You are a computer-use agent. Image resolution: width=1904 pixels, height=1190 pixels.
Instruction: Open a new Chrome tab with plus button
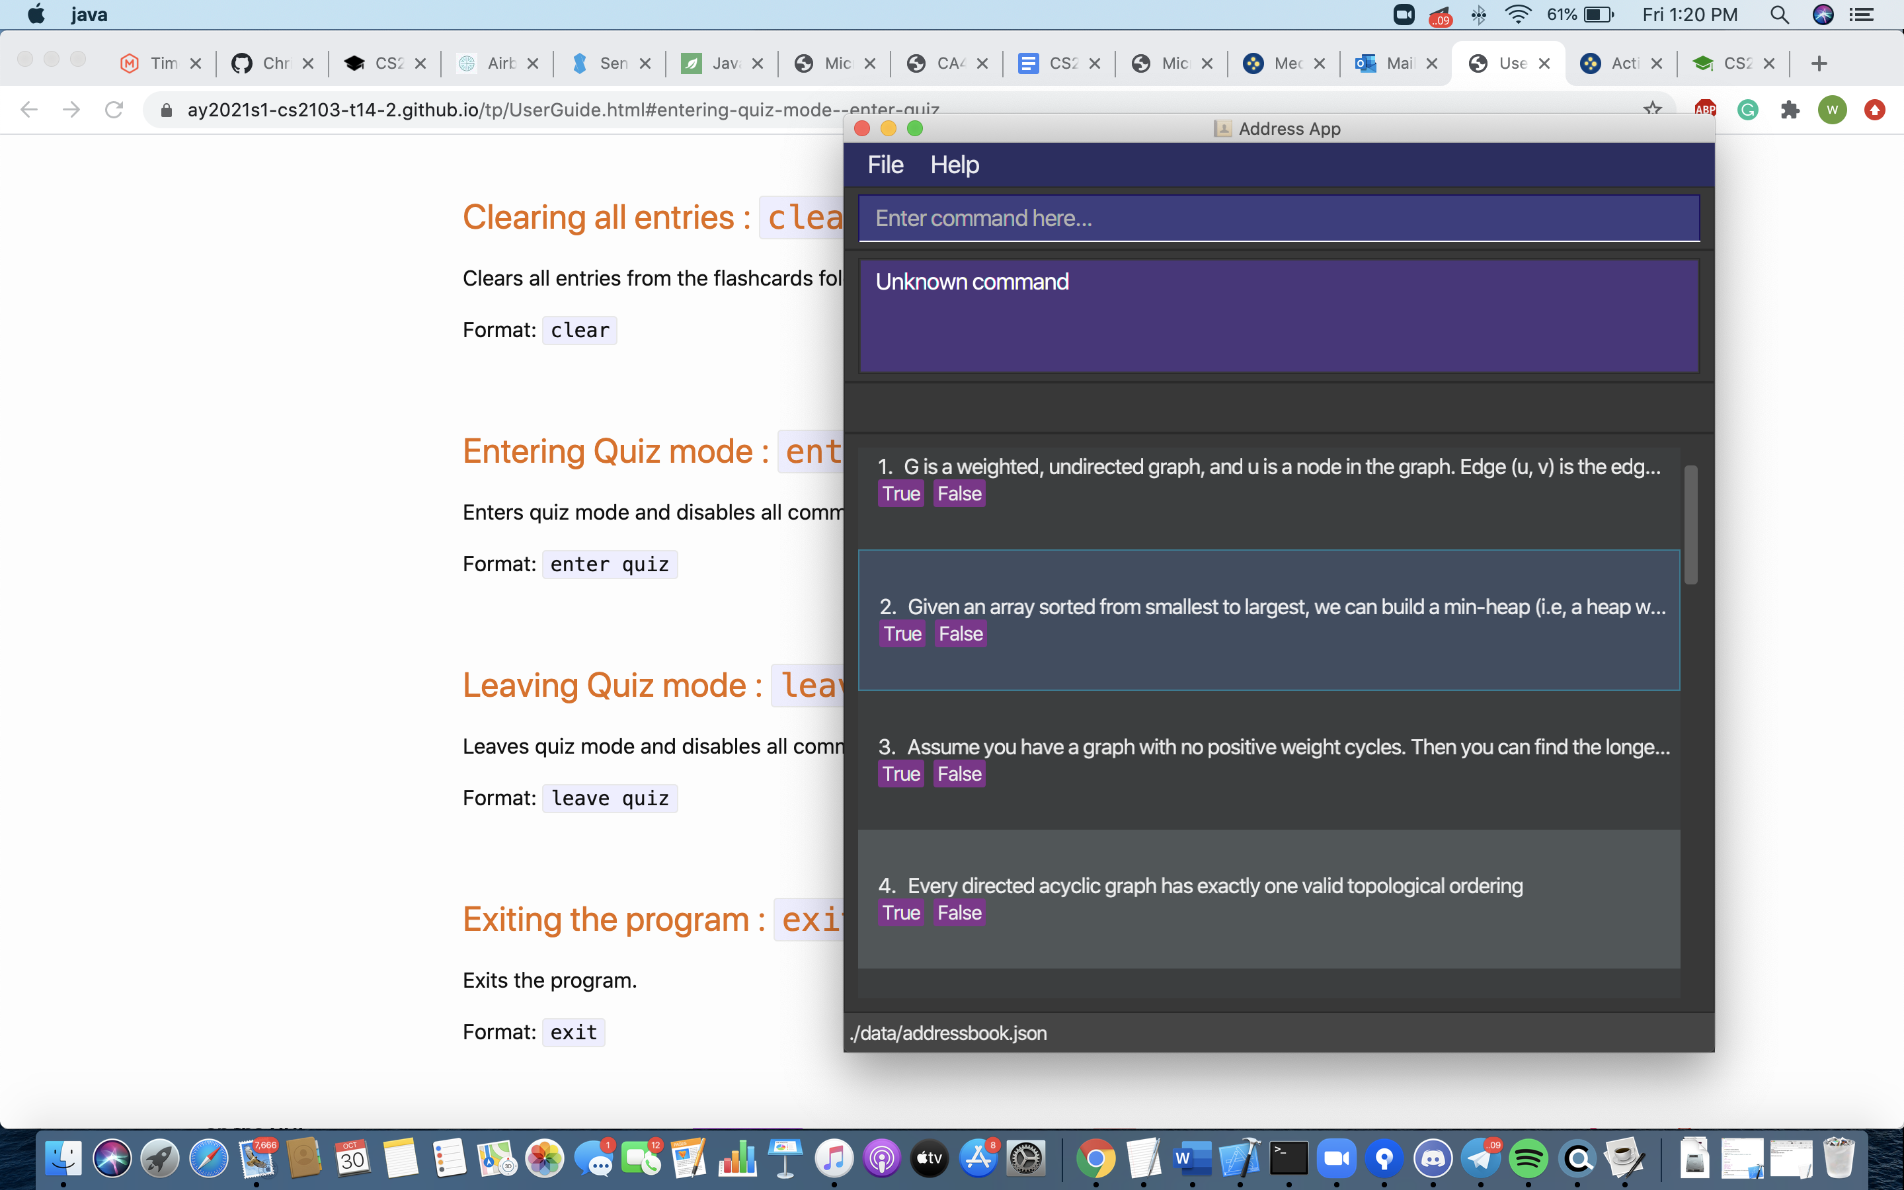(1818, 63)
